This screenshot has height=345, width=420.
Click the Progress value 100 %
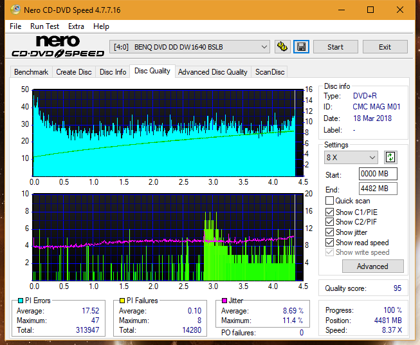tap(393, 310)
